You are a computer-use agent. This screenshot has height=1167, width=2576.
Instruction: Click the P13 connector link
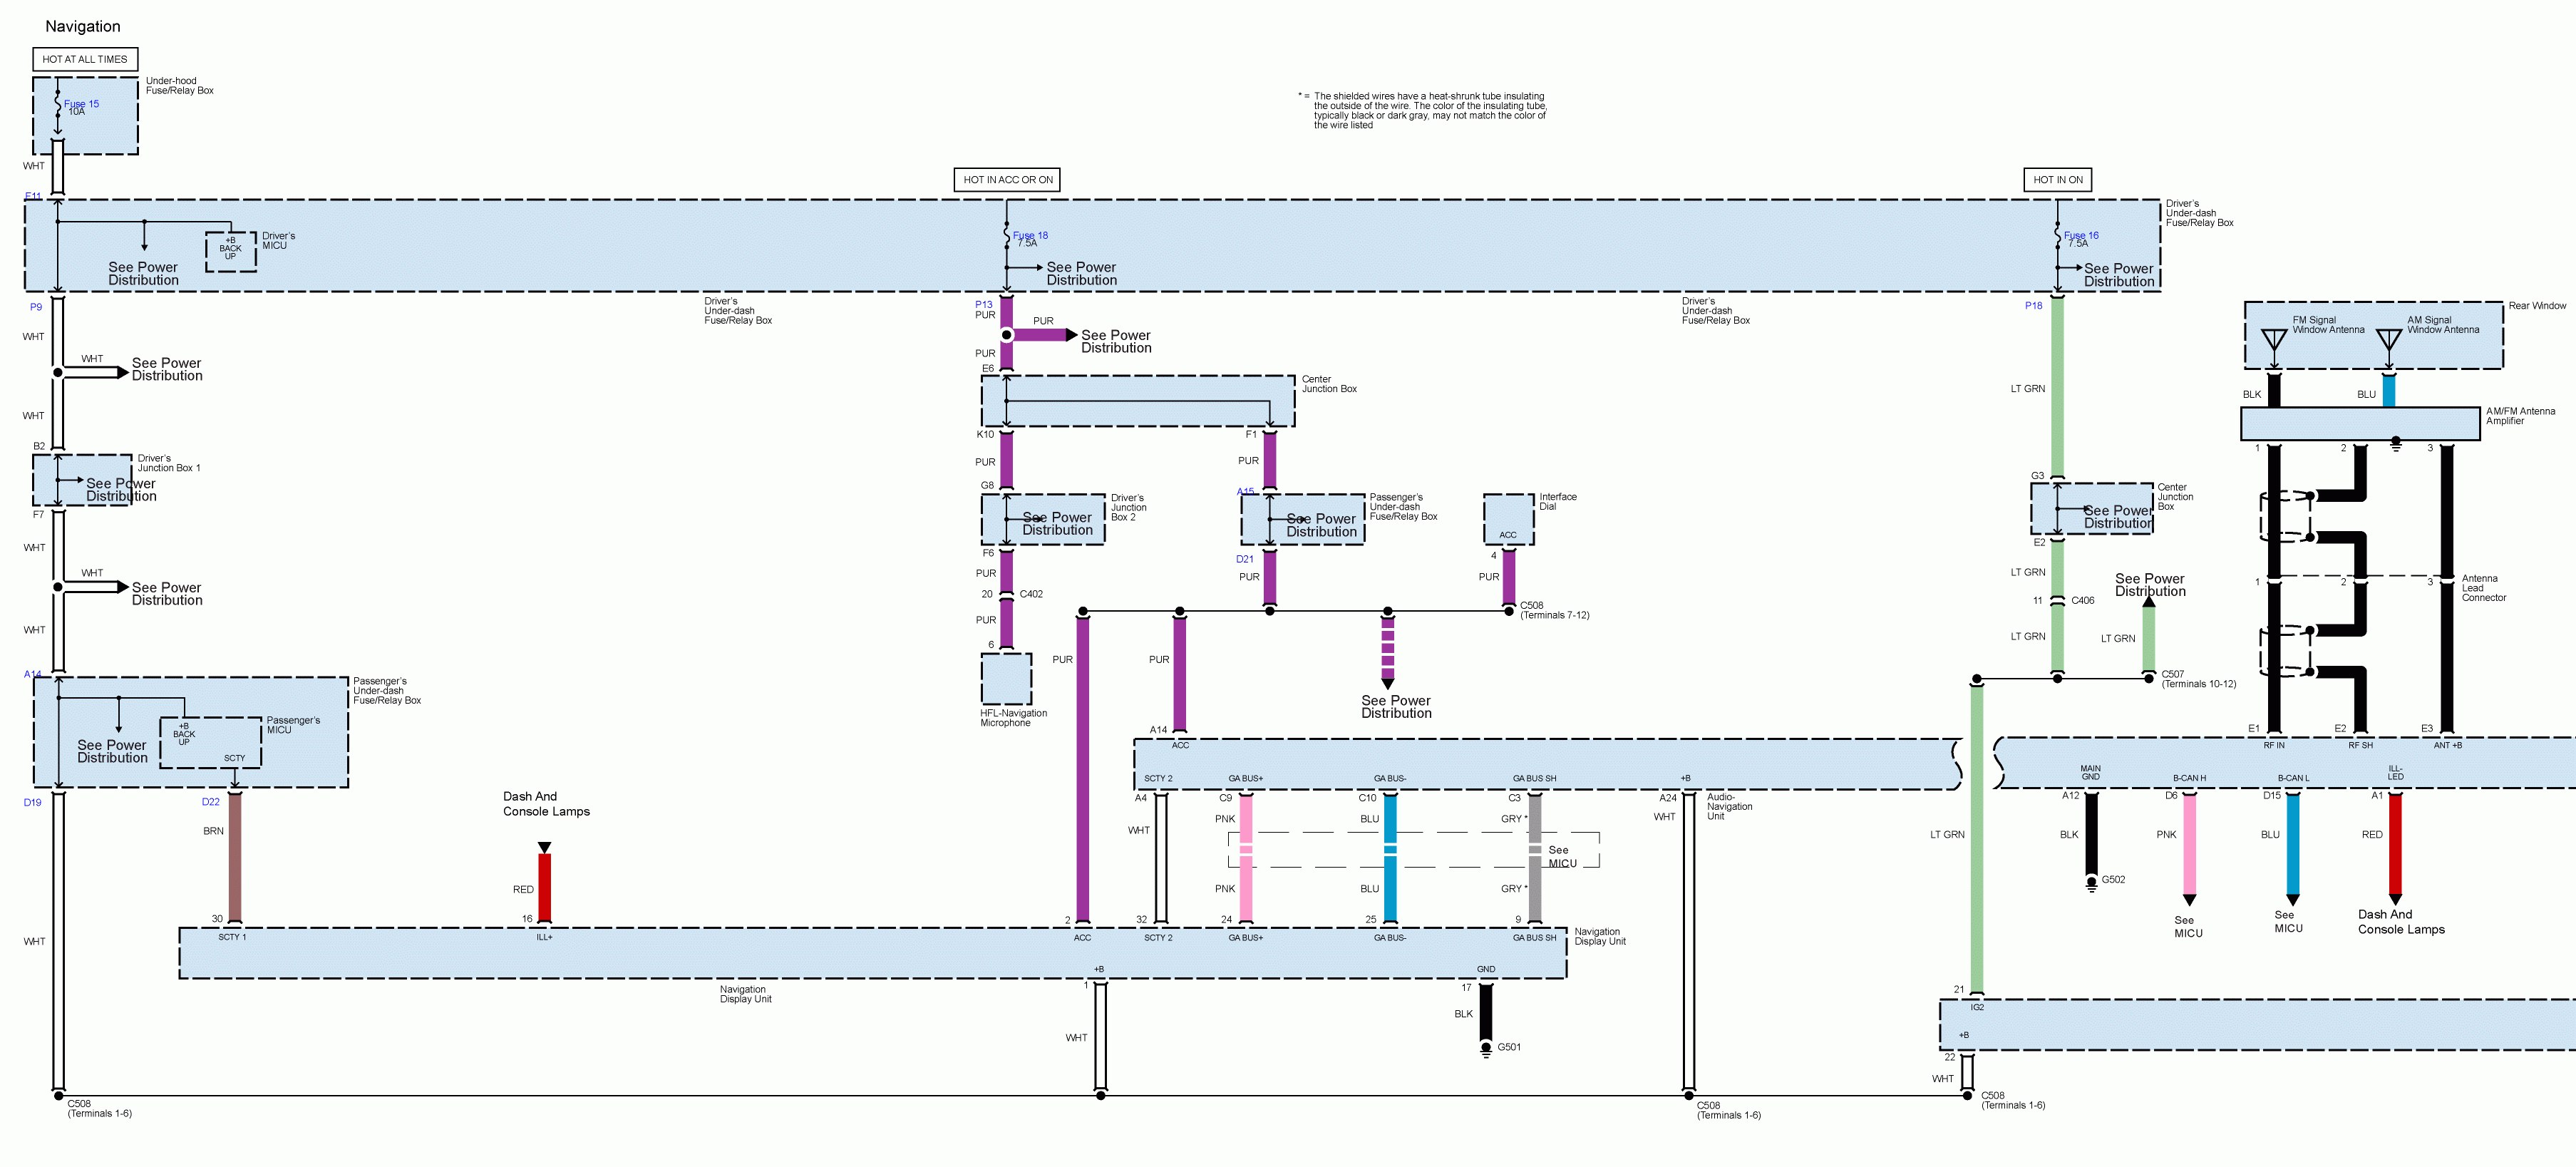coord(984,304)
